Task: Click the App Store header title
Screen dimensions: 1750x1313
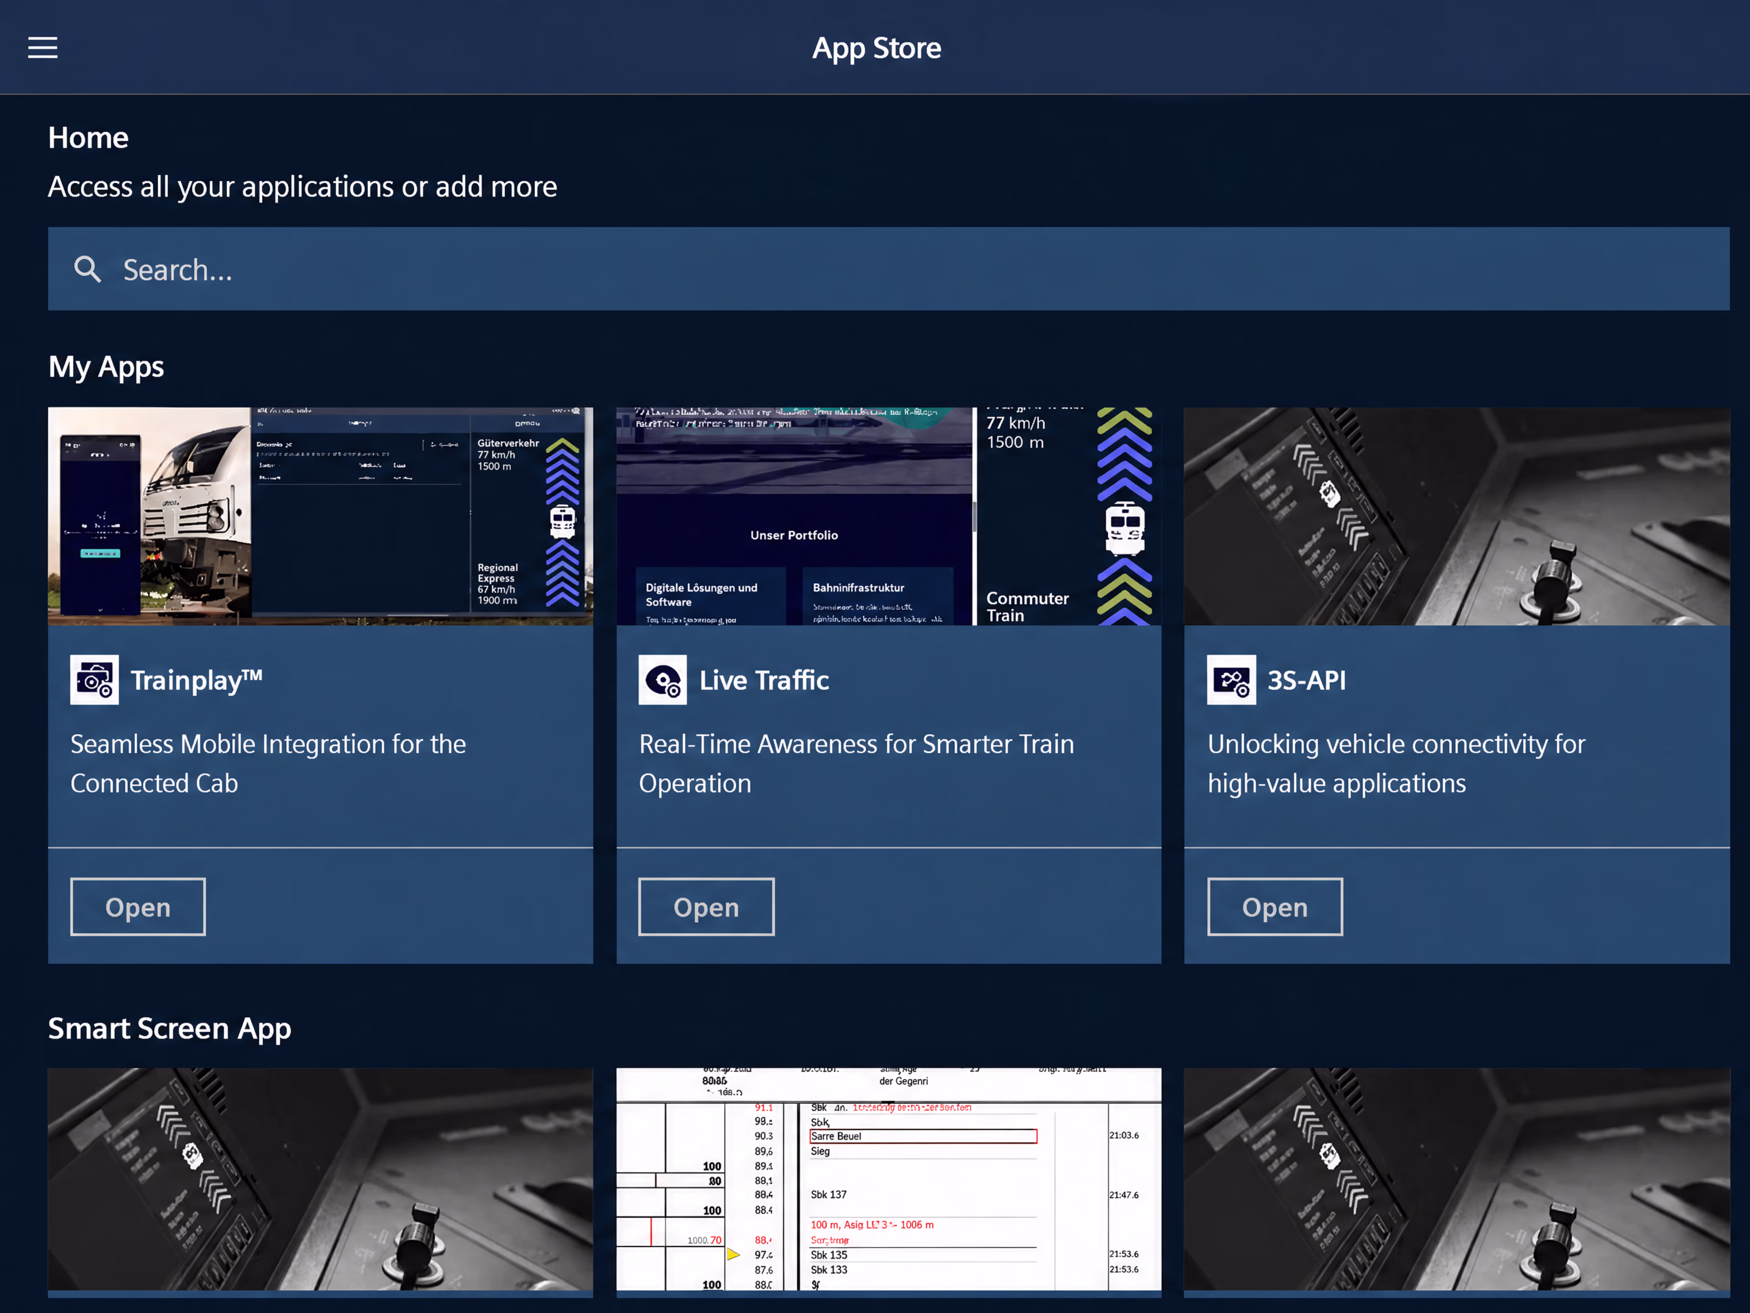Action: [x=876, y=48]
